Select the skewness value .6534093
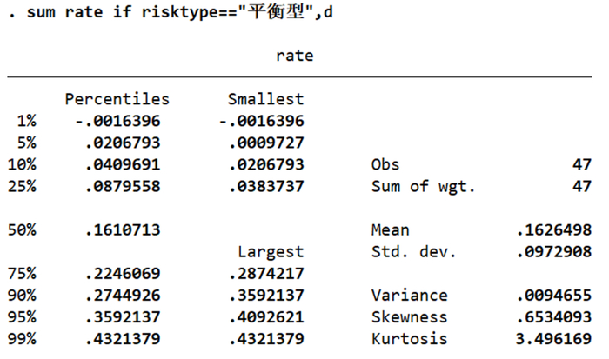609x359 pixels. (x=556, y=317)
